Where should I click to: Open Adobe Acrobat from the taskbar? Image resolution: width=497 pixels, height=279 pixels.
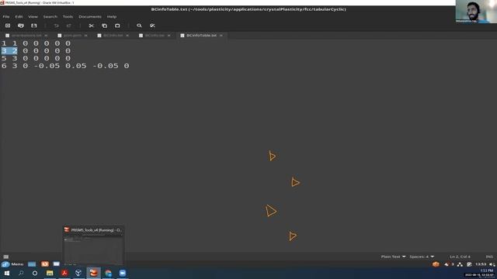[x=64, y=273]
